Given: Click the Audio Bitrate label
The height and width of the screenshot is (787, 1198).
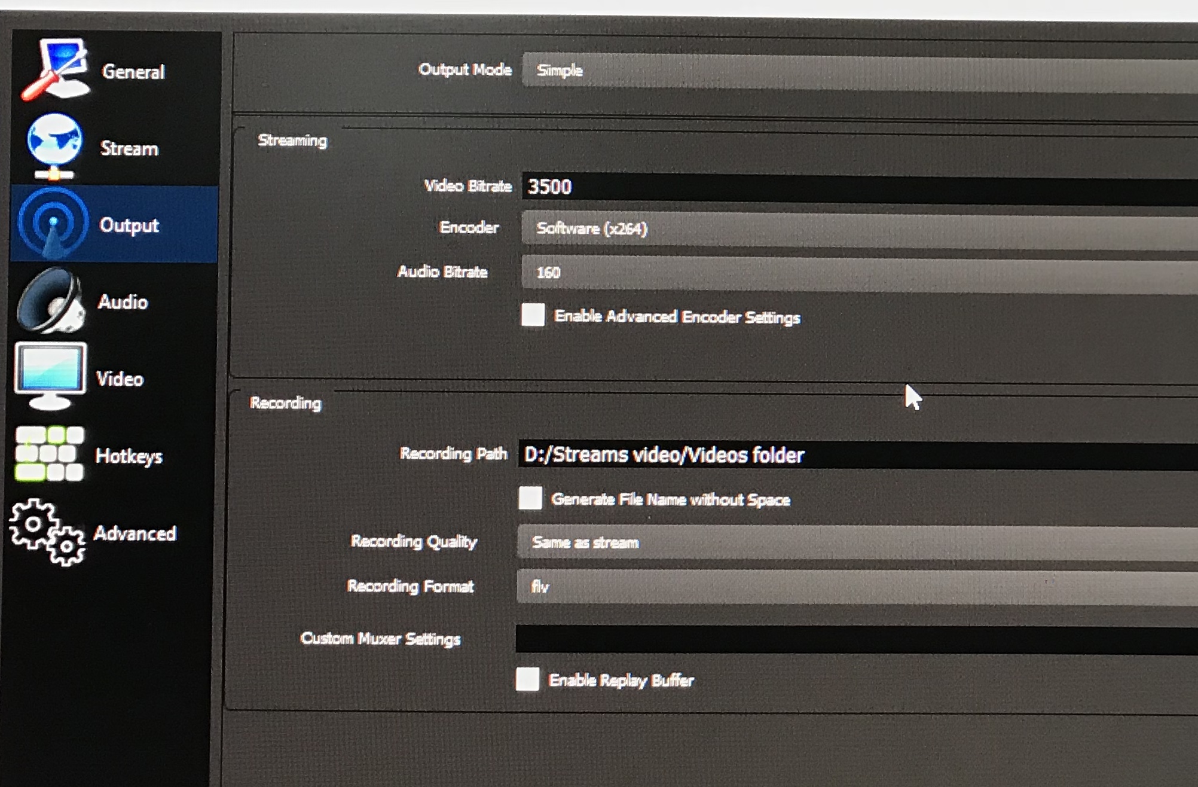Looking at the screenshot, I should pyautogui.click(x=443, y=272).
